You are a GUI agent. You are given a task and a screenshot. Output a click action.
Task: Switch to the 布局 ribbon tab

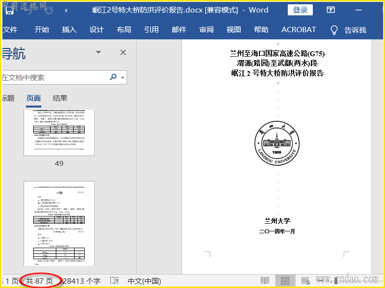124,30
